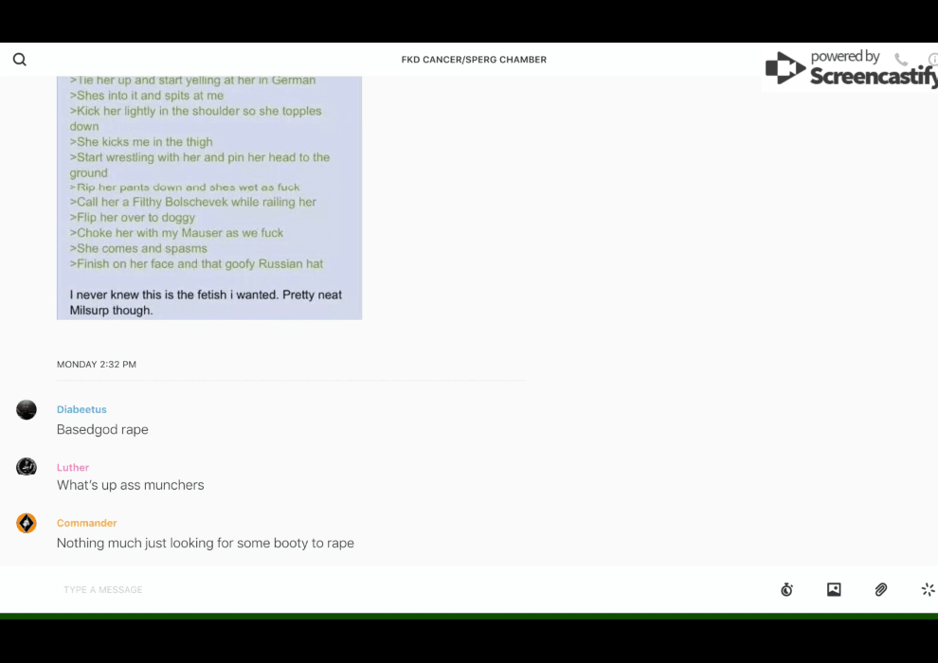The width and height of the screenshot is (938, 663).
Task: Click the FKD CANCER/SPERG CHAMBER conversation title
Action: click(x=474, y=60)
